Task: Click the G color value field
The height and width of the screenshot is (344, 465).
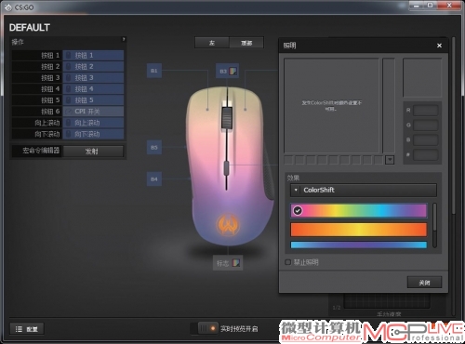Action: pyautogui.click(x=425, y=125)
